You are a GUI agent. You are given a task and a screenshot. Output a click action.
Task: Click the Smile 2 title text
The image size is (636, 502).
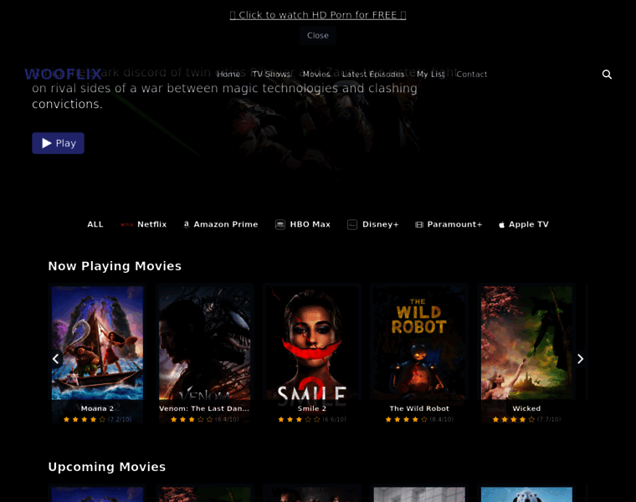tap(312, 408)
